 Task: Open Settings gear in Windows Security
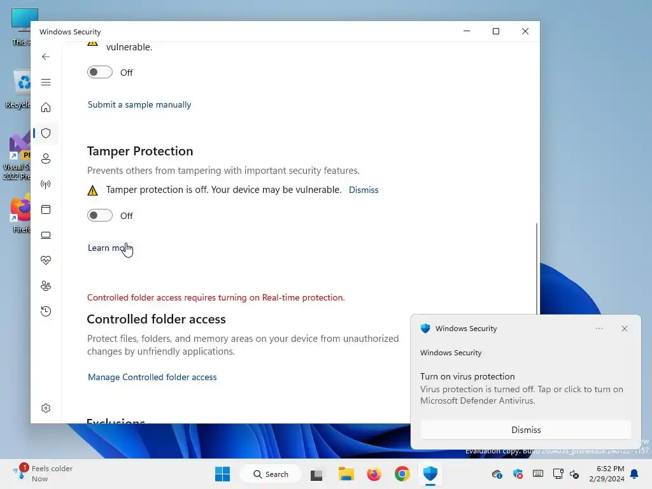click(x=46, y=408)
